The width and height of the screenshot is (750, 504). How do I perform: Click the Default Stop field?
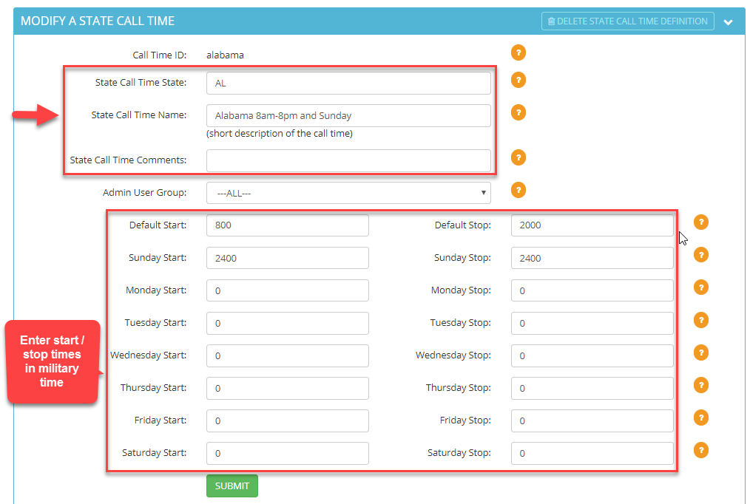tap(592, 225)
